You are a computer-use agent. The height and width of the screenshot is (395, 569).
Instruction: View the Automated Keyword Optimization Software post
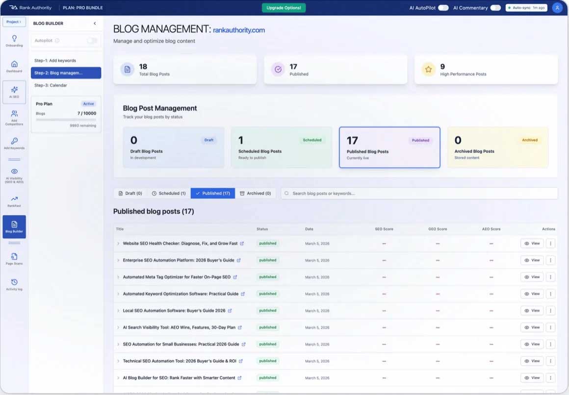[x=532, y=294]
